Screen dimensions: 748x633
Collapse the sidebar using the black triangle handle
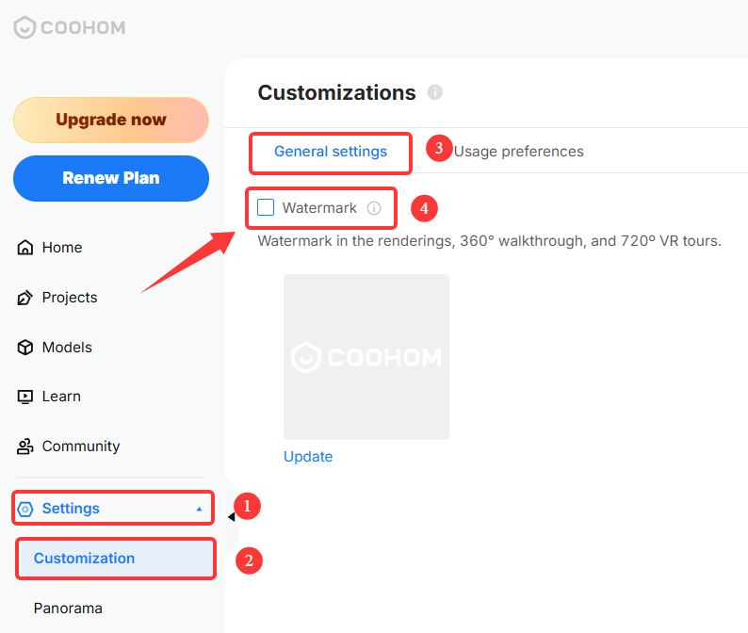point(232,516)
